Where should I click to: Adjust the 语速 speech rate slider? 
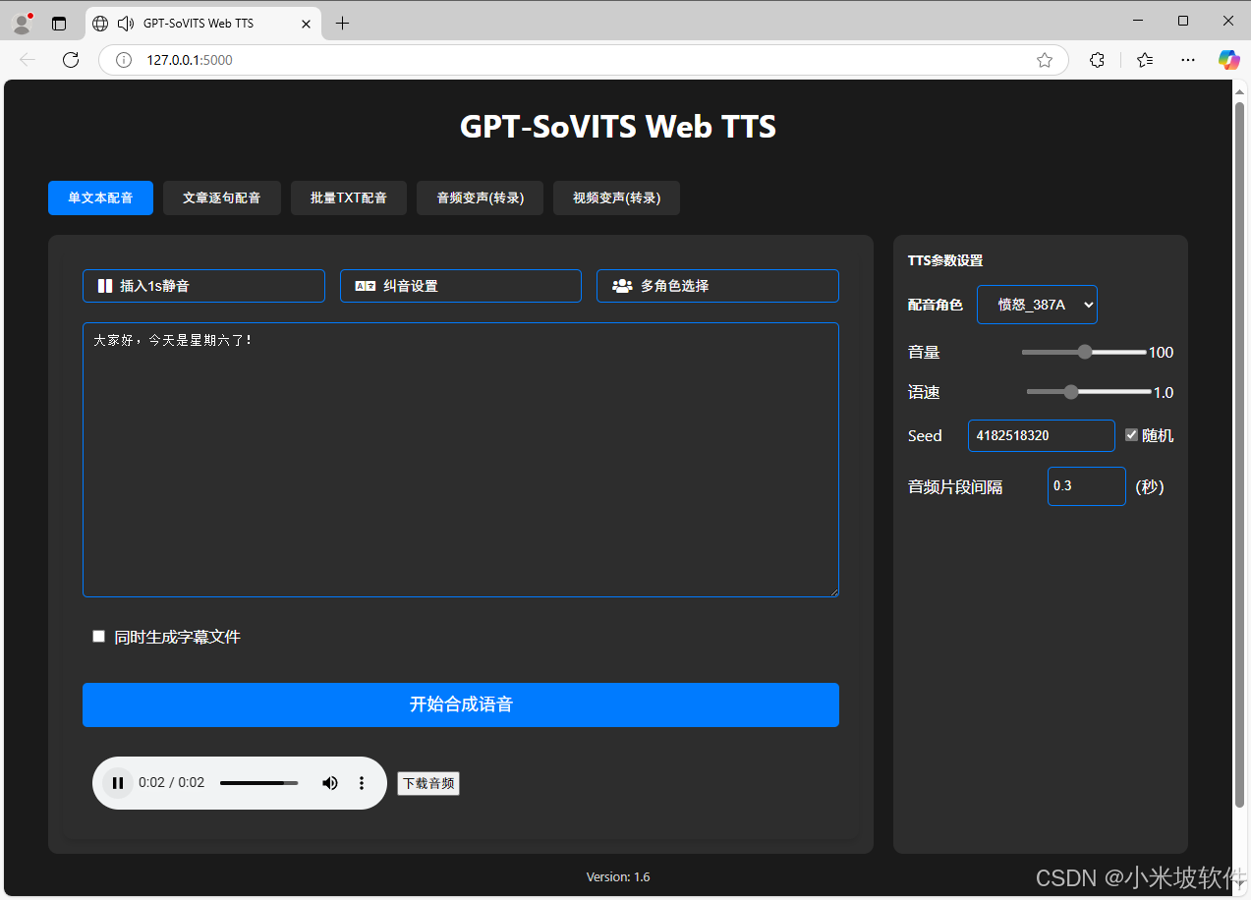[1070, 391]
